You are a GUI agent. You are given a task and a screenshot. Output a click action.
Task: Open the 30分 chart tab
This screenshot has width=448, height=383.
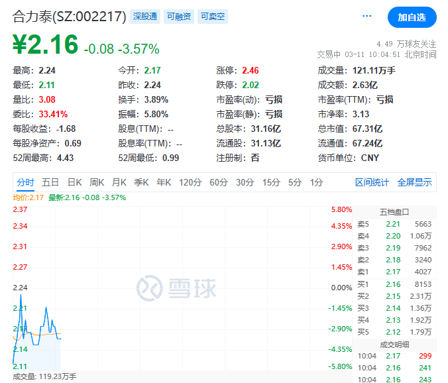[245, 182]
